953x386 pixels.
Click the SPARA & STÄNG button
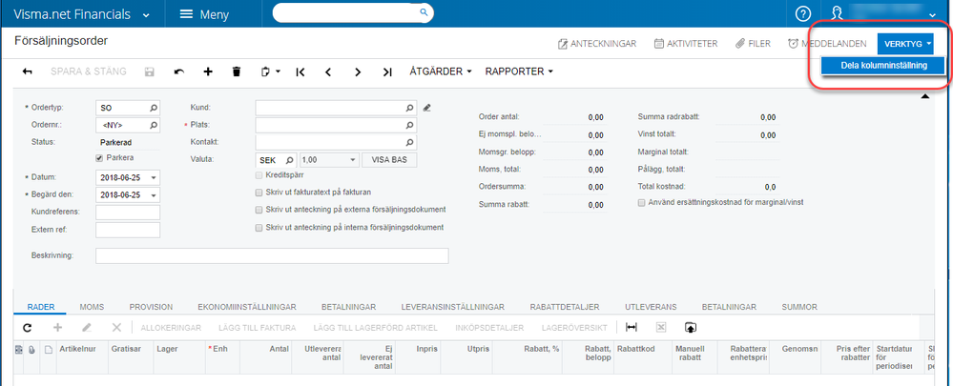tap(88, 71)
